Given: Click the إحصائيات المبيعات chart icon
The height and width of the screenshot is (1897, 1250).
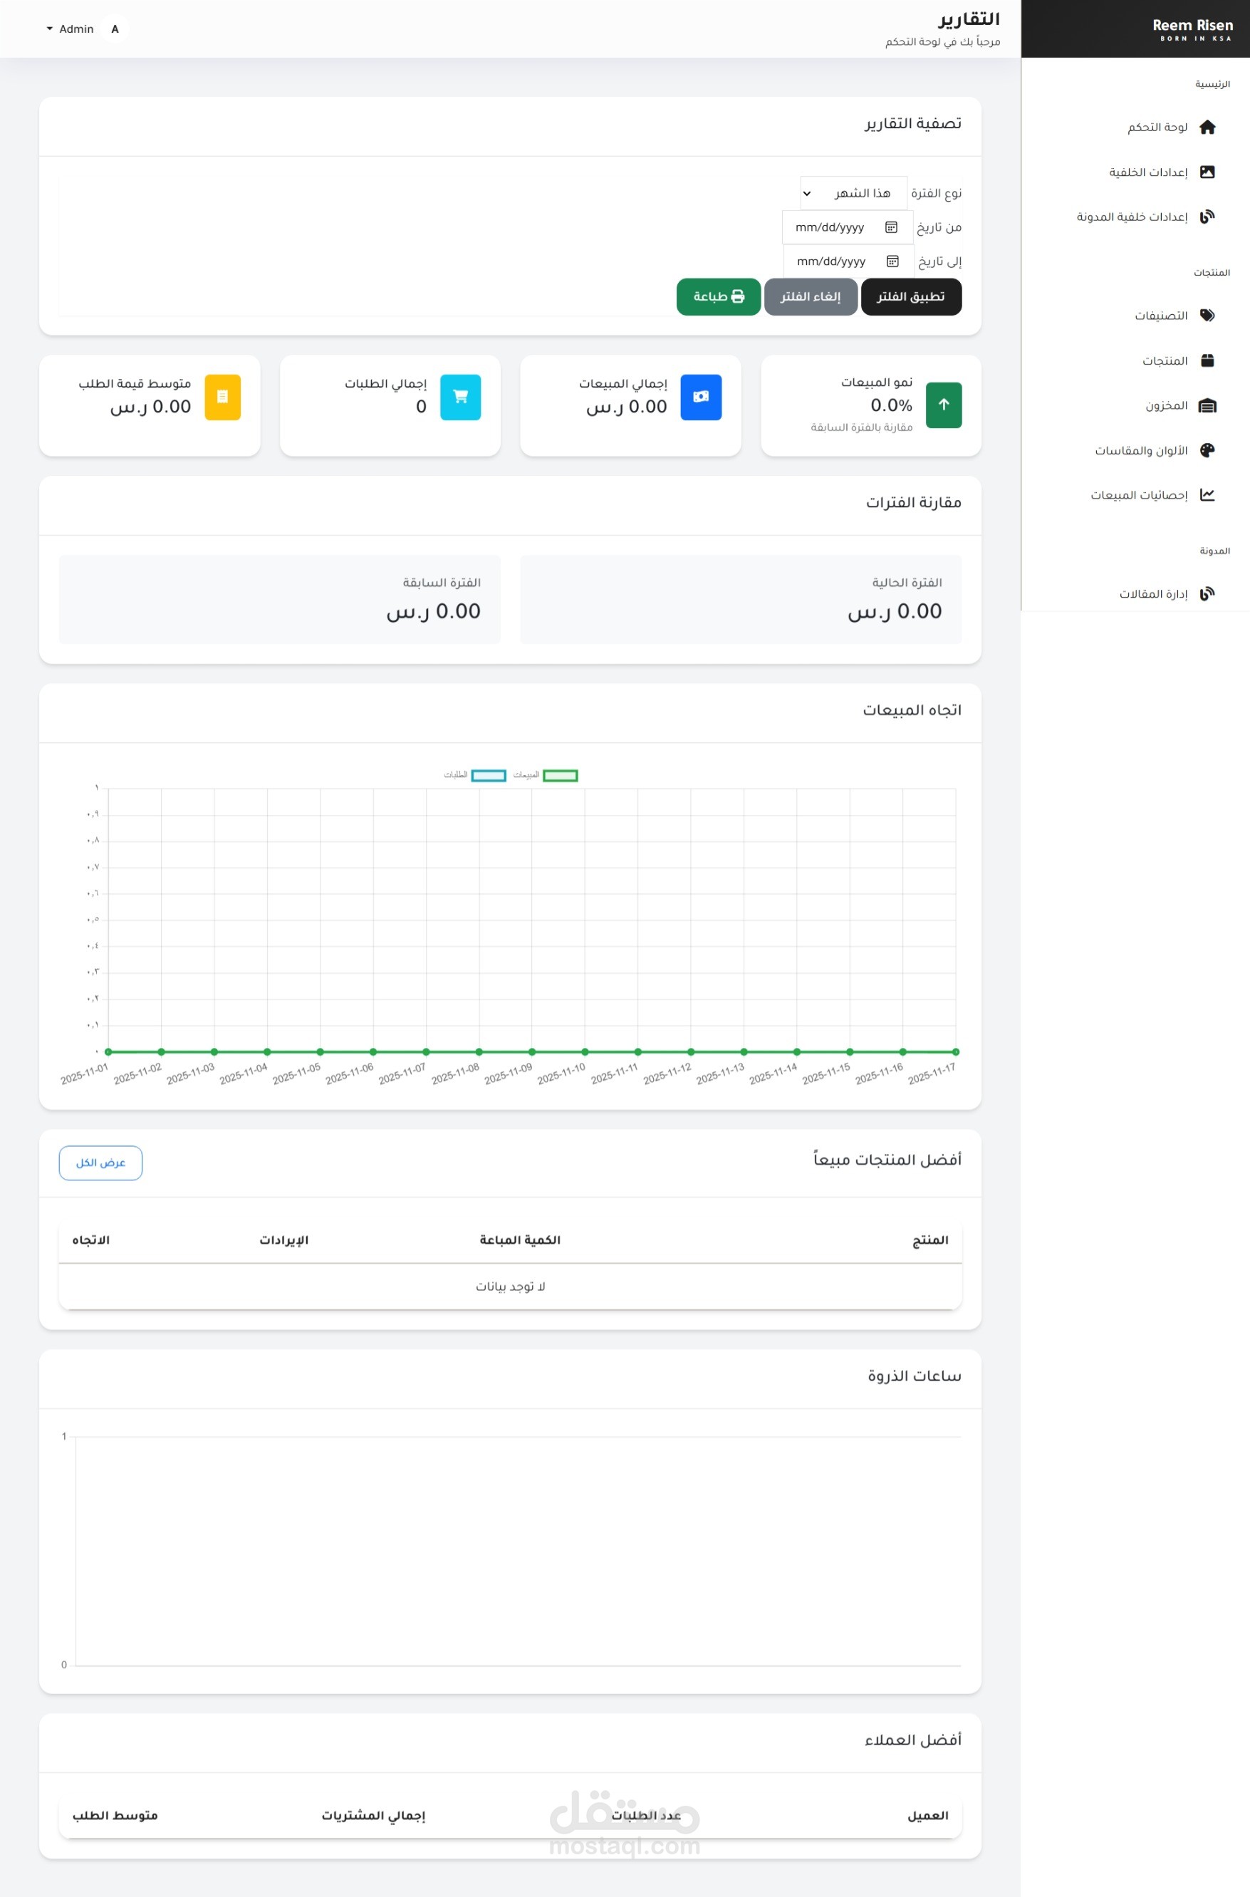Looking at the screenshot, I should click(1207, 495).
